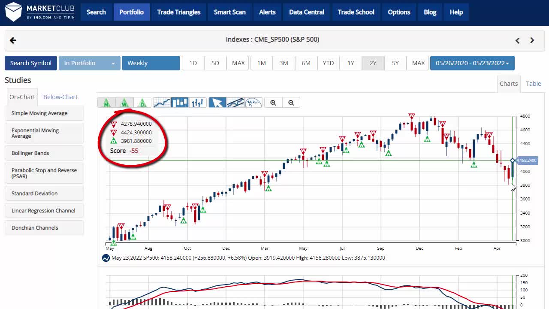Open the Portfolio menu
This screenshot has height=309, width=549.
point(131,12)
